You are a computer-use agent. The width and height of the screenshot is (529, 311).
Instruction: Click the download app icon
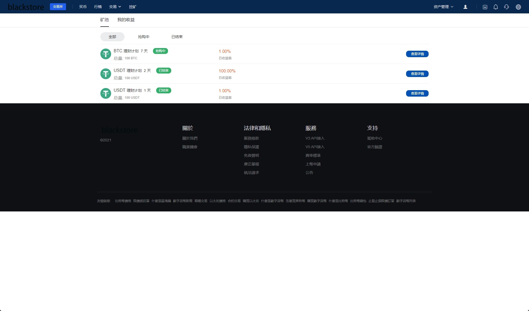485,7
